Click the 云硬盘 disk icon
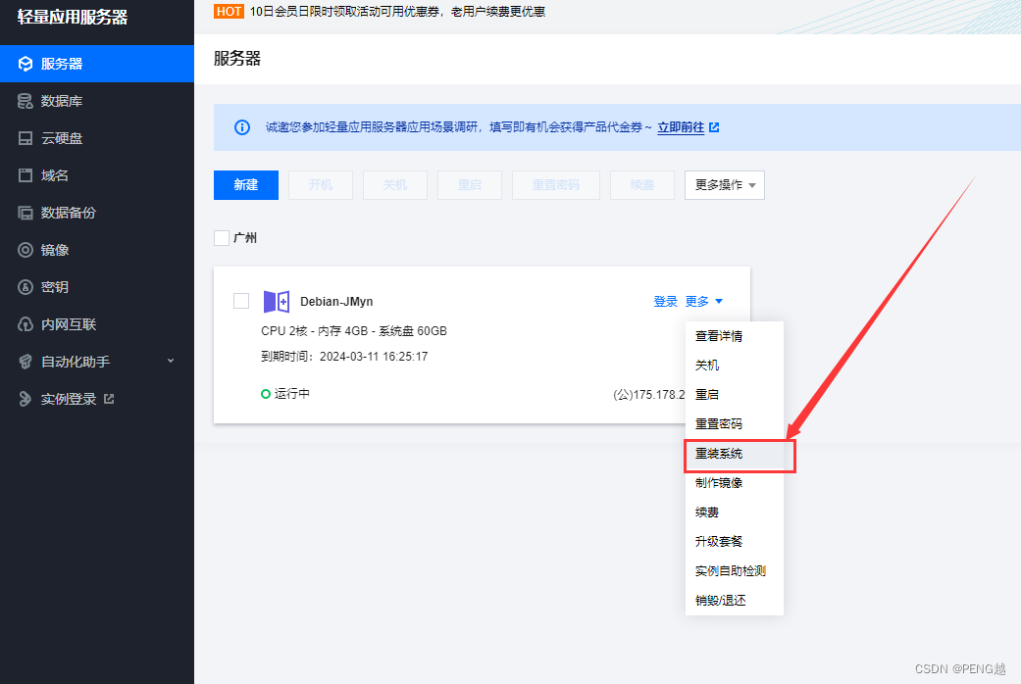 [26, 138]
